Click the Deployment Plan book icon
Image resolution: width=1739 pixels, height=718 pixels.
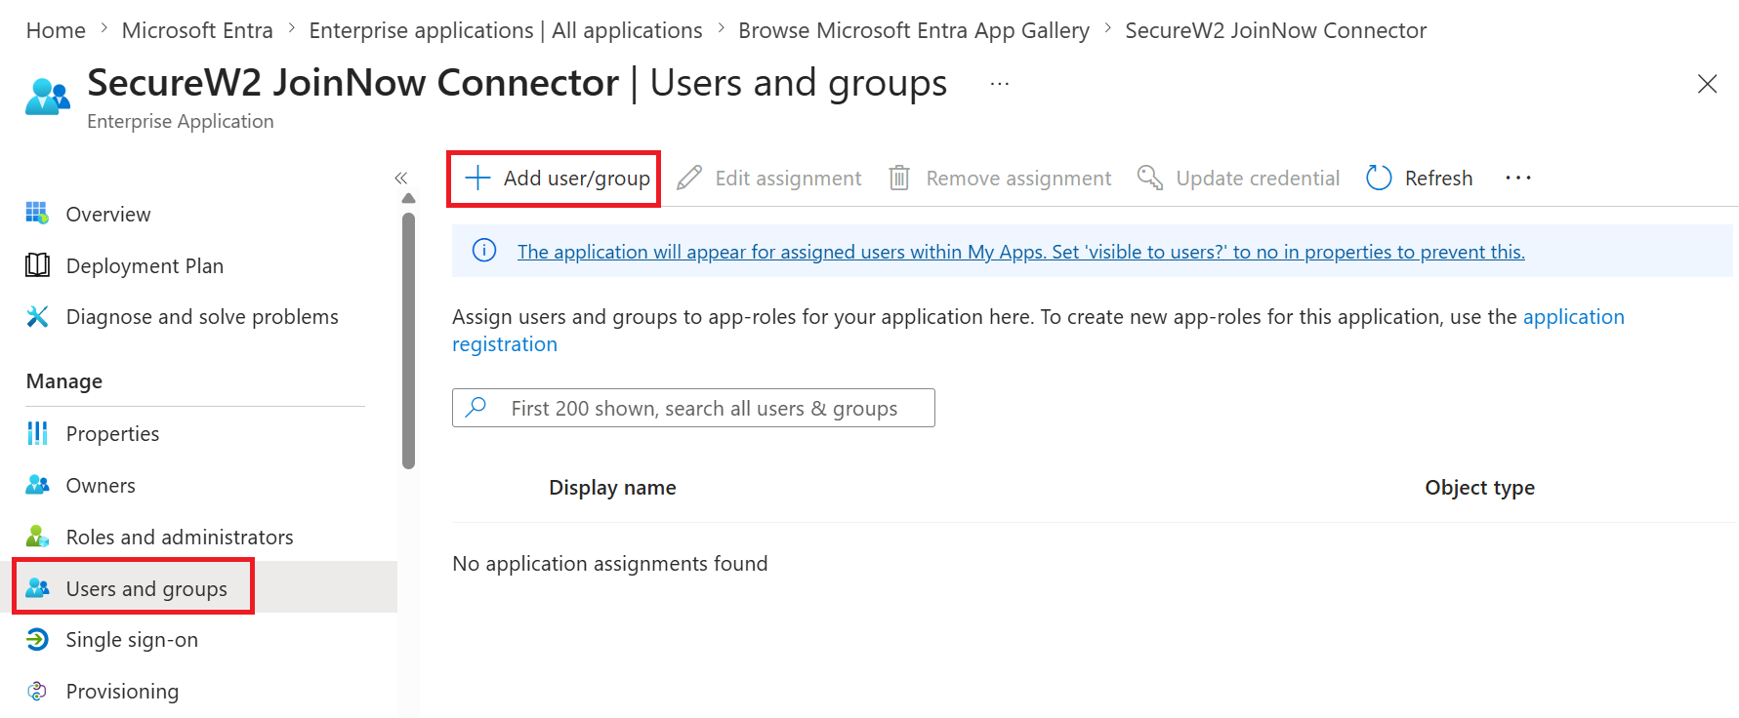37,265
